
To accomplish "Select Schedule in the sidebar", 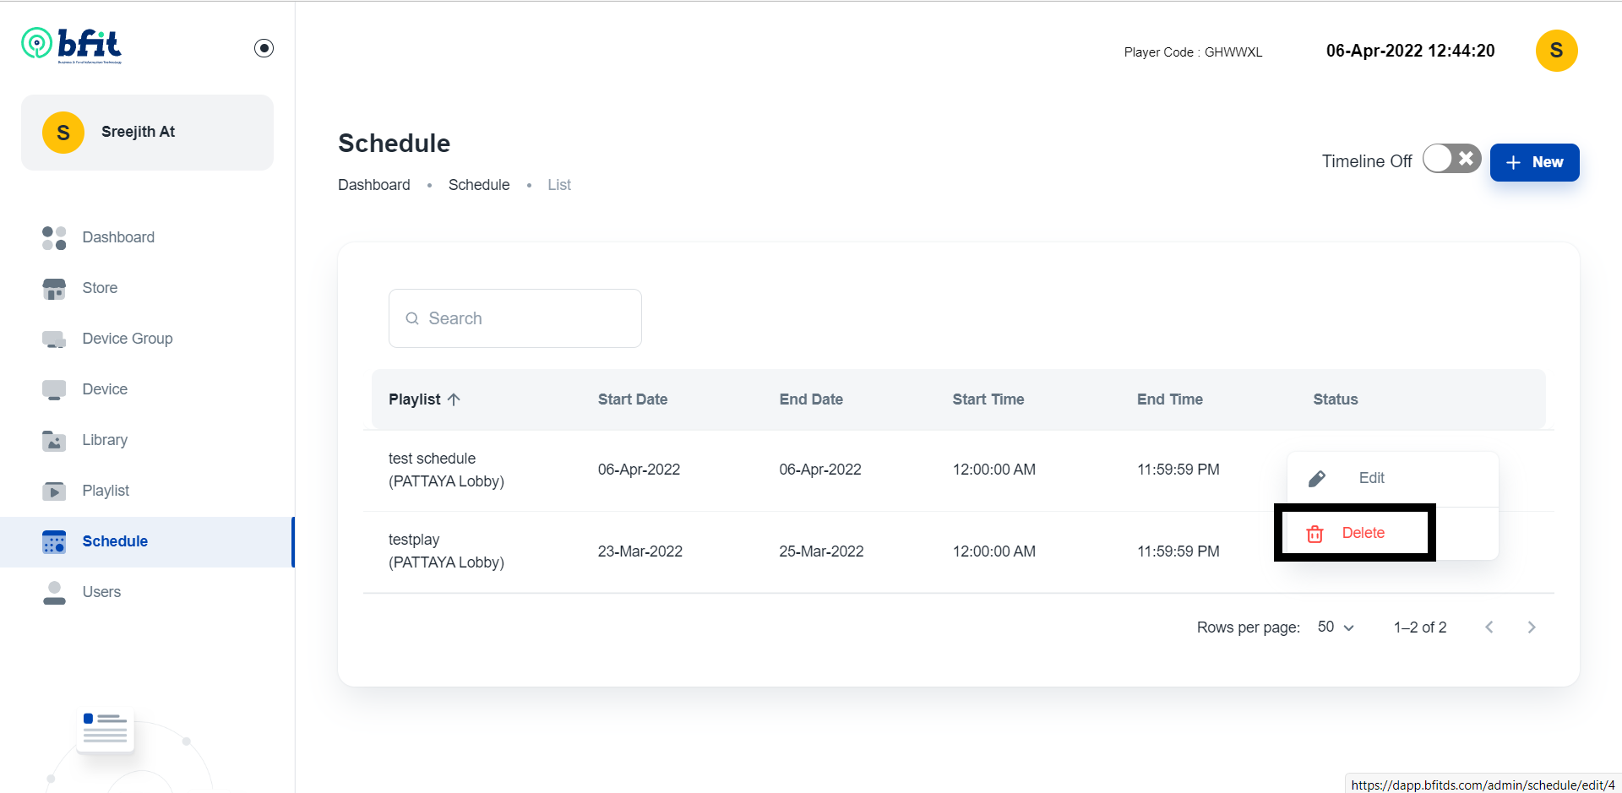I will coord(147,541).
